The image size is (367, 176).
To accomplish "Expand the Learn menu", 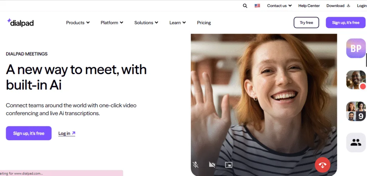I will coord(178,23).
